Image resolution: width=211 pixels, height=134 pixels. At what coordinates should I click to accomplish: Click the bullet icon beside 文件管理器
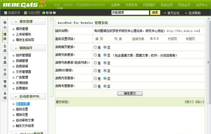point(13,72)
